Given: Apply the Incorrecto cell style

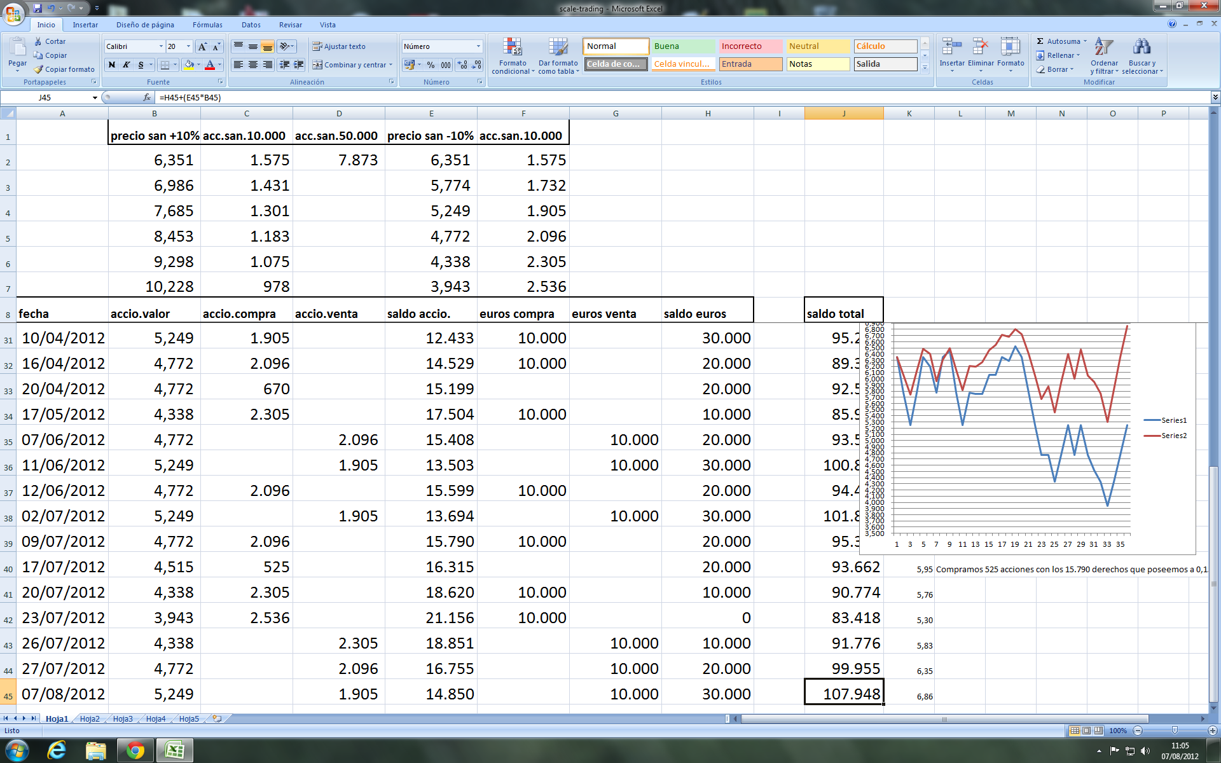Looking at the screenshot, I should pyautogui.click(x=750, y=46).
